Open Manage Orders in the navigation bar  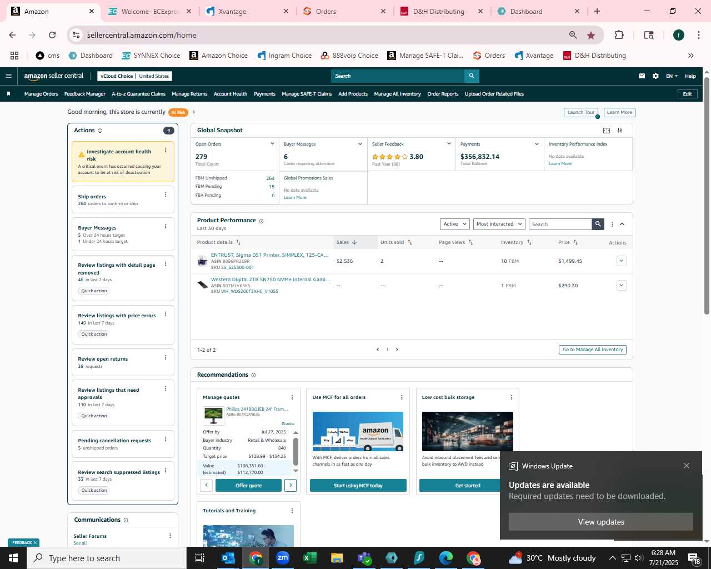point(41,94)
